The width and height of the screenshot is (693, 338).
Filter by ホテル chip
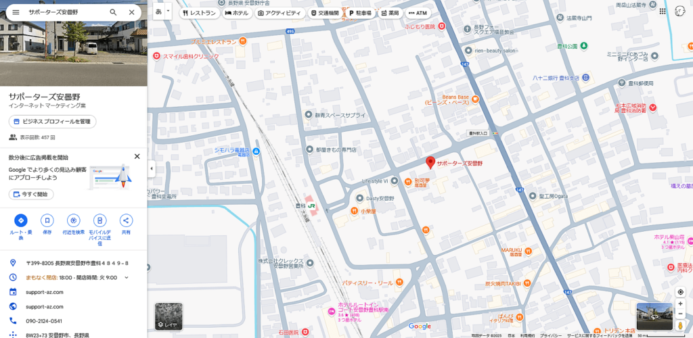point(237,14)
